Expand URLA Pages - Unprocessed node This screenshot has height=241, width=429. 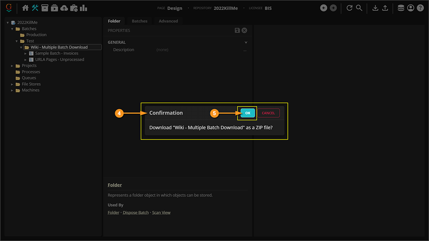pos(25,60)
